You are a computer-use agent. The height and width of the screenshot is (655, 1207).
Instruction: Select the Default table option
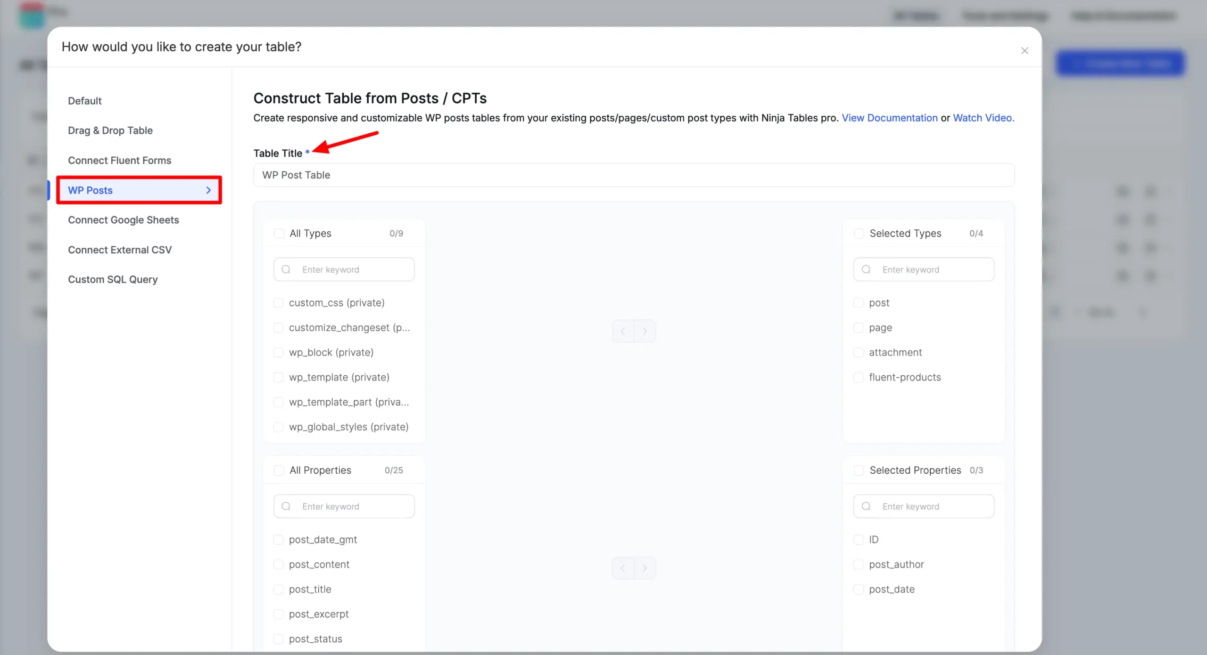85,101
